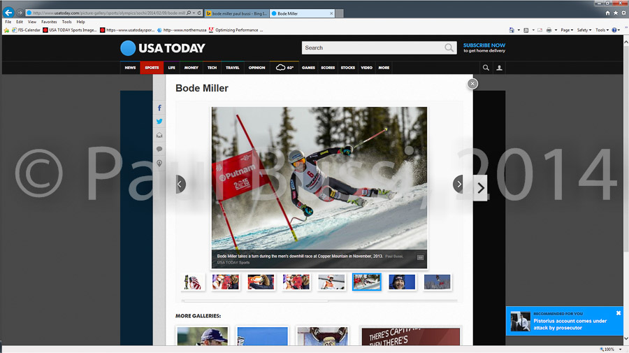This screenshot has width=629, height=353.
Task: Click the user profile icon in nav bar
Action: (500, 68)
